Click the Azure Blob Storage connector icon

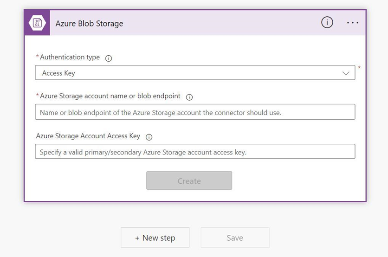click(37, 23)
